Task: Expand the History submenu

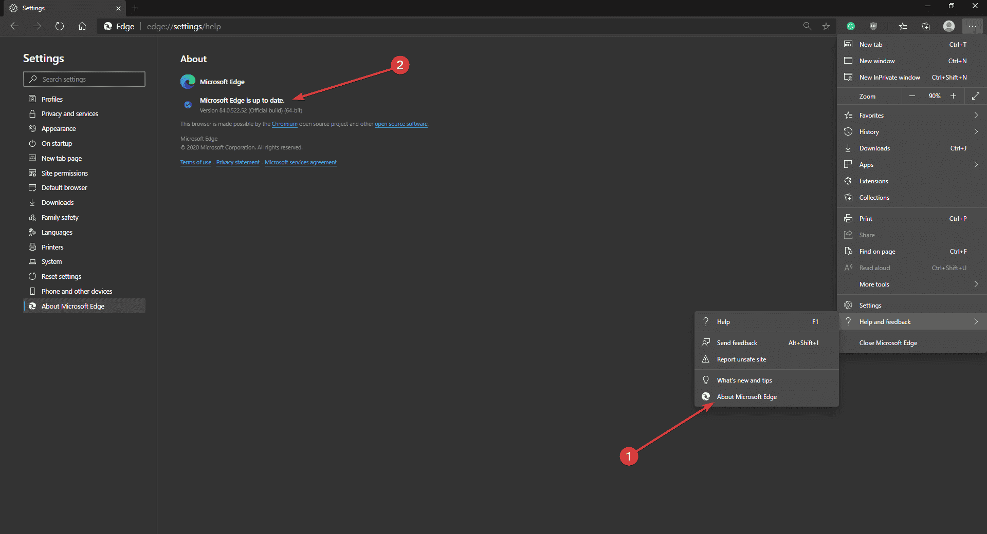Action: pos(975,132)
